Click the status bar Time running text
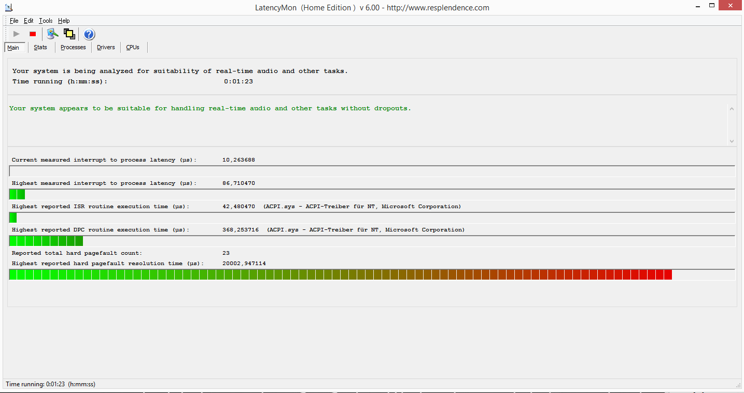744x393 pixels. 51,384
